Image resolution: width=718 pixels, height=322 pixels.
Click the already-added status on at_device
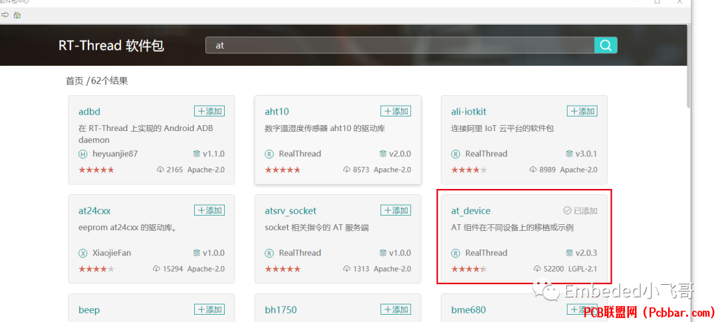[x=580, y=211]
